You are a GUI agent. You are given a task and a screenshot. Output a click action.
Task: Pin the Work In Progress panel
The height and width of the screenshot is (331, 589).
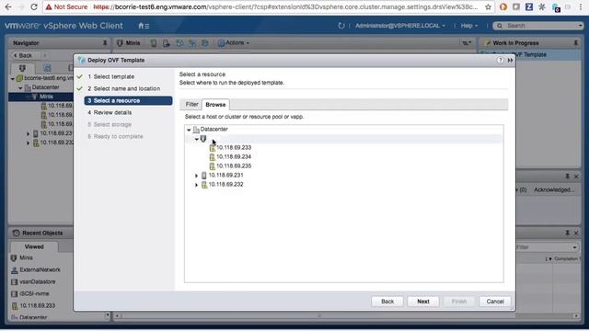[575, 43]
